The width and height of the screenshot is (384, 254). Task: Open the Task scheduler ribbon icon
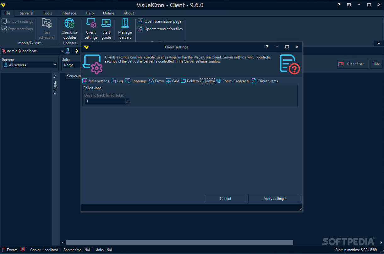click(47, 29)
